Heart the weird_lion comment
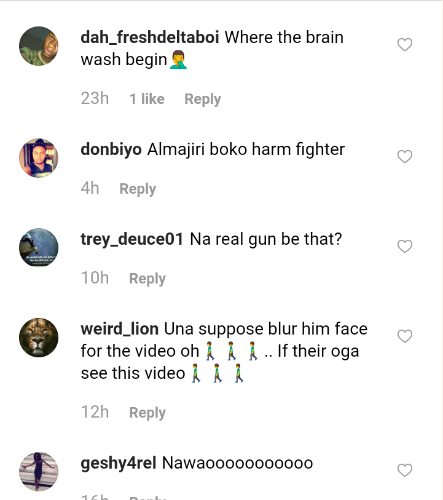Image resolution: width=443 pixels, height=500 pixels. pyautogui.click(x=404, y=336)
